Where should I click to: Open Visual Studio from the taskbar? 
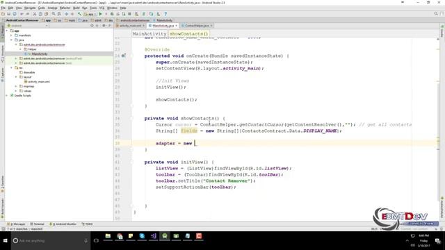(x=153, y=236)
